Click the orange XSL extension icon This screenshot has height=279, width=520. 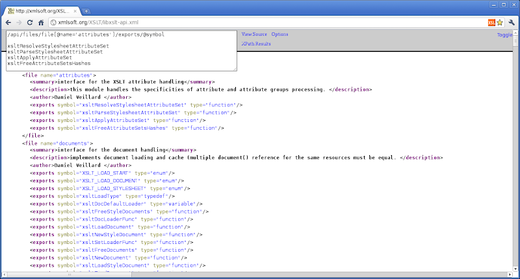(491, 23)
